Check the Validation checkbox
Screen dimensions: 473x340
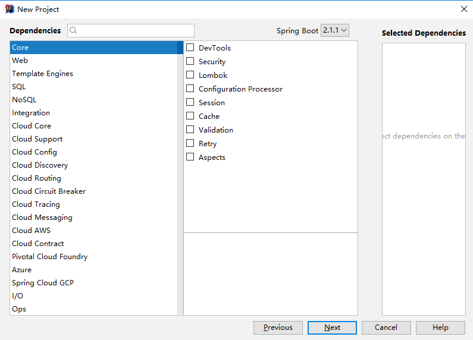pyautogui.click(x=190, y=130)
